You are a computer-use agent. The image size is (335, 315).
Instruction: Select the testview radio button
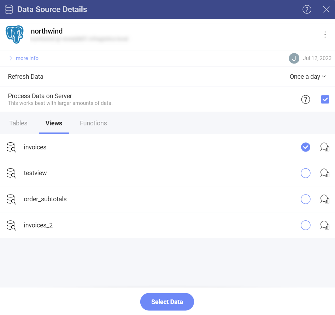tap(306, 173)
